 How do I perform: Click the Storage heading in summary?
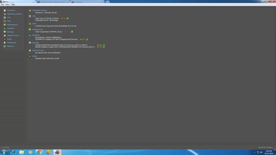[35, 43]
